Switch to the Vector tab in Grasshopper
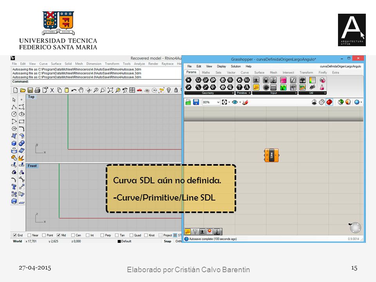The height and width of the screenshot is (282, 376). click(231, 72)
